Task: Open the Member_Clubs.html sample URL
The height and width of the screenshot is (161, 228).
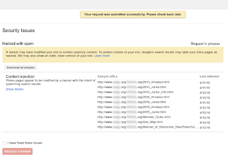Action: click(x=134, y=117)
